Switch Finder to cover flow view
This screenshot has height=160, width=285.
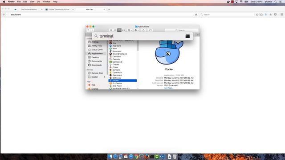(123, 30)
